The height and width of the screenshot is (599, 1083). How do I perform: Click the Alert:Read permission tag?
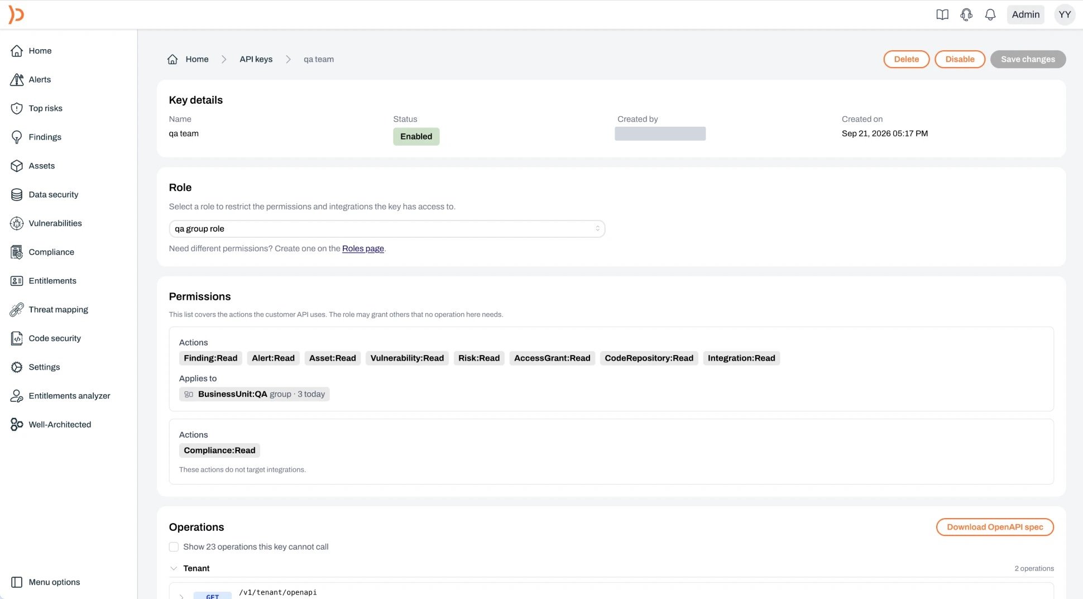[x=273, y=358]
